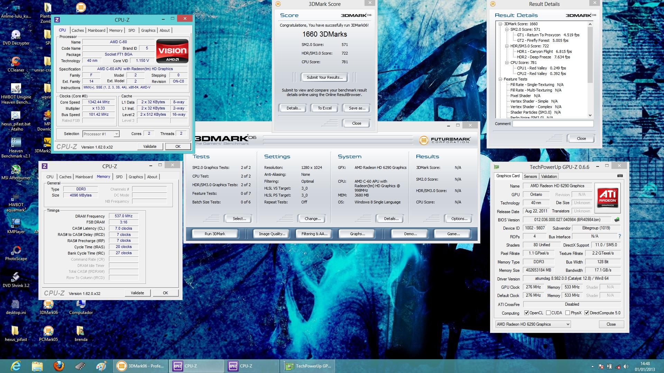Launch Internet Explorer from the taskbar
Viewport: 664px width, 373px height.
coord(16,366)
